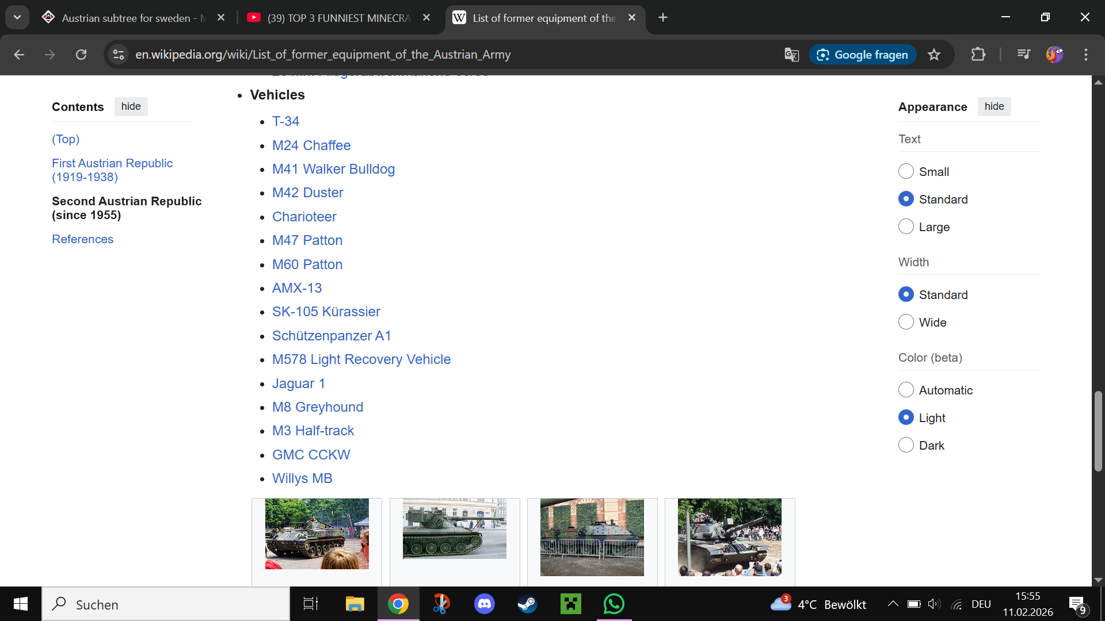The image size is (1105, 621).
Task: Switch to Austrian subtree for sweden tab
Action: pyautogui.click(x=127, y=18)
